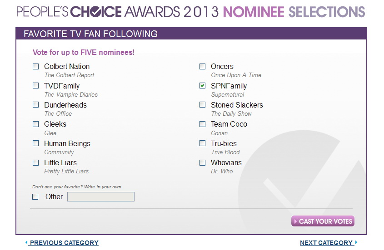Go to the Previous Category link
This screenshot has width=384, height=250.
[x=64, y=243]
